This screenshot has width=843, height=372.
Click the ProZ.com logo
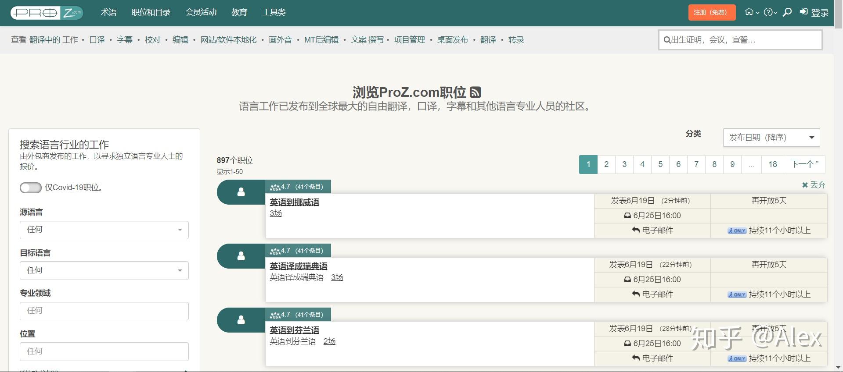click(x=47, y=13)
